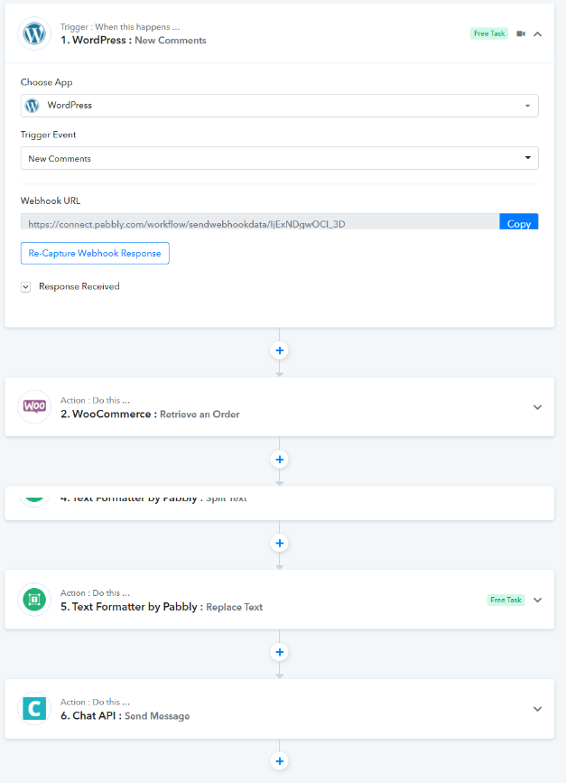This screenshot has width=566, height=783.
Task: Click the WordPress icon inside Choose App field
Action: [32, 106]
